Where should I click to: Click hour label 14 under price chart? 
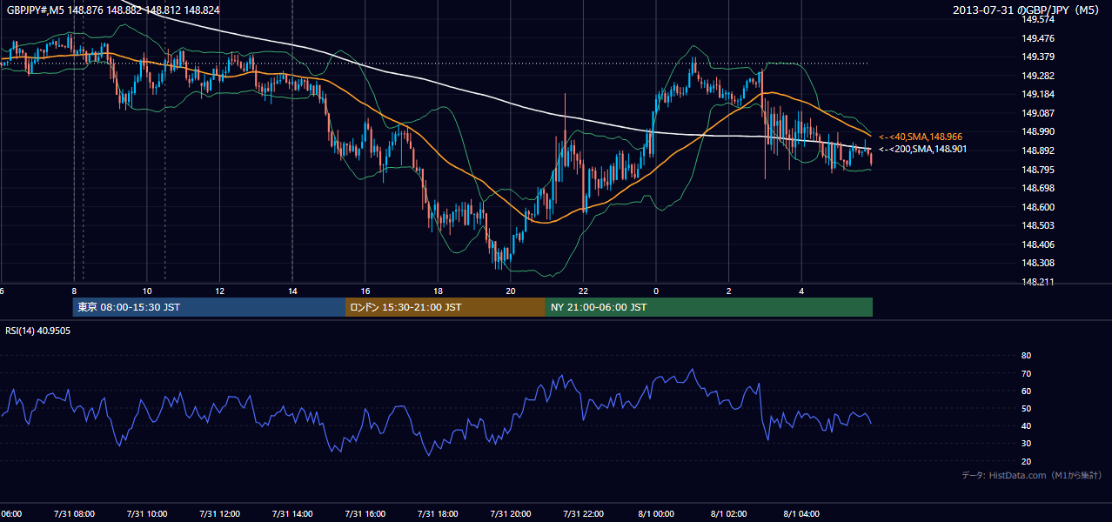click(292, 291)
